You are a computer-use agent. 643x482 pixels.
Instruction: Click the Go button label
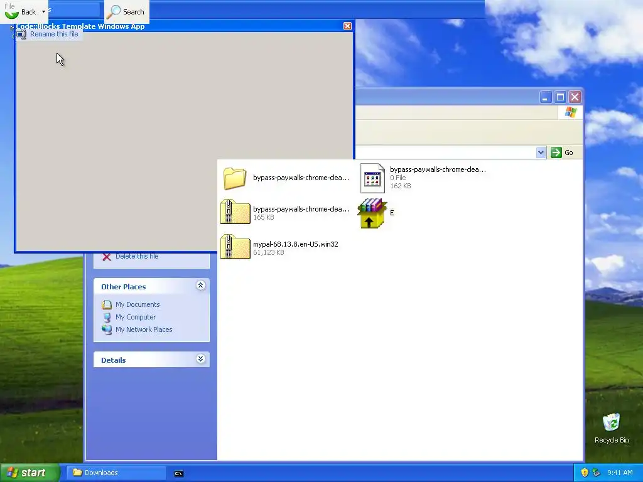coord(569,153)
